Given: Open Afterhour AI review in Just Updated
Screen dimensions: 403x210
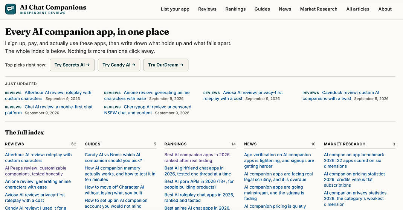Looking at the screenshot, I should [x=48, y=95].
